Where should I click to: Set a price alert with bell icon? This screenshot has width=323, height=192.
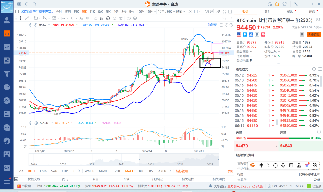tap(302, 35)
